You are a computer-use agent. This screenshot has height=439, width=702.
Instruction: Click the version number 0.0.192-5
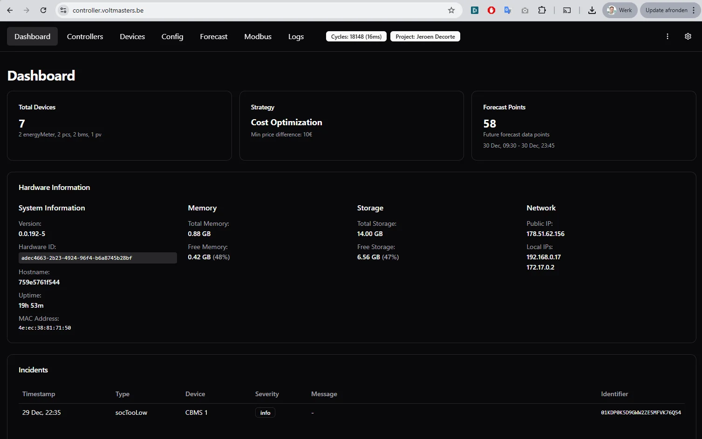(32, 234)
